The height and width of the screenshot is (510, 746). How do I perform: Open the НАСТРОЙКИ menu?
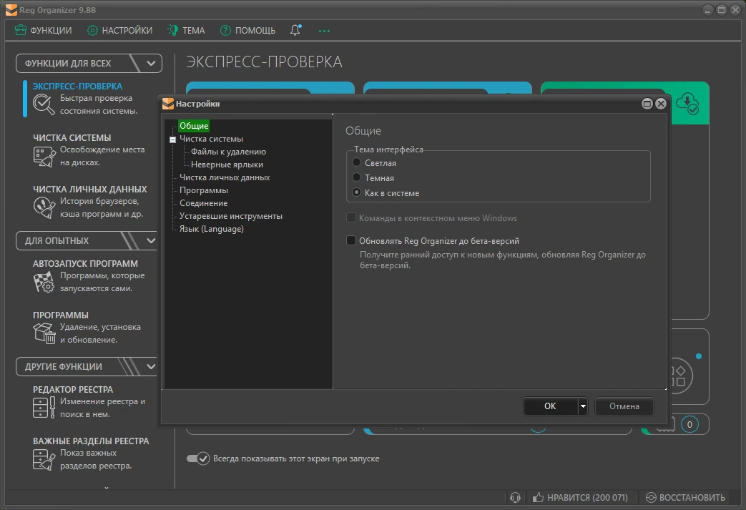click(120, 31)
